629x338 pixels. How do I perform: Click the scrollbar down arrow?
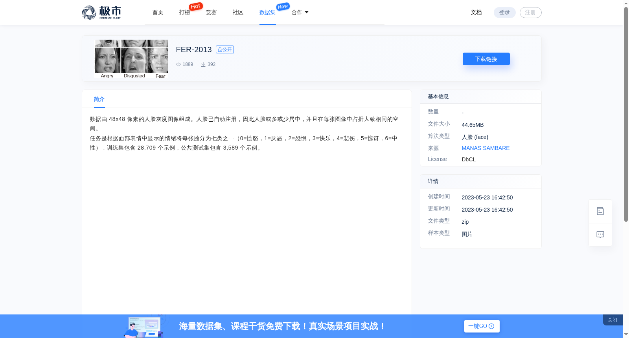[626, 334]
